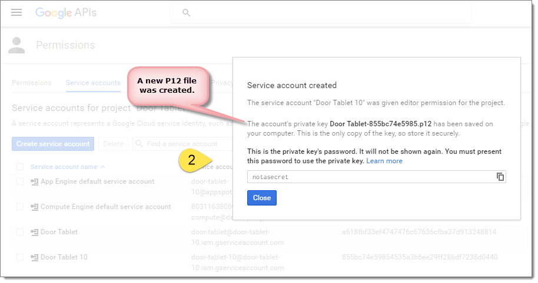Screen dimensions: 538x283
Task: Focus the Find a service account field
Action: [x=180, y=144]
